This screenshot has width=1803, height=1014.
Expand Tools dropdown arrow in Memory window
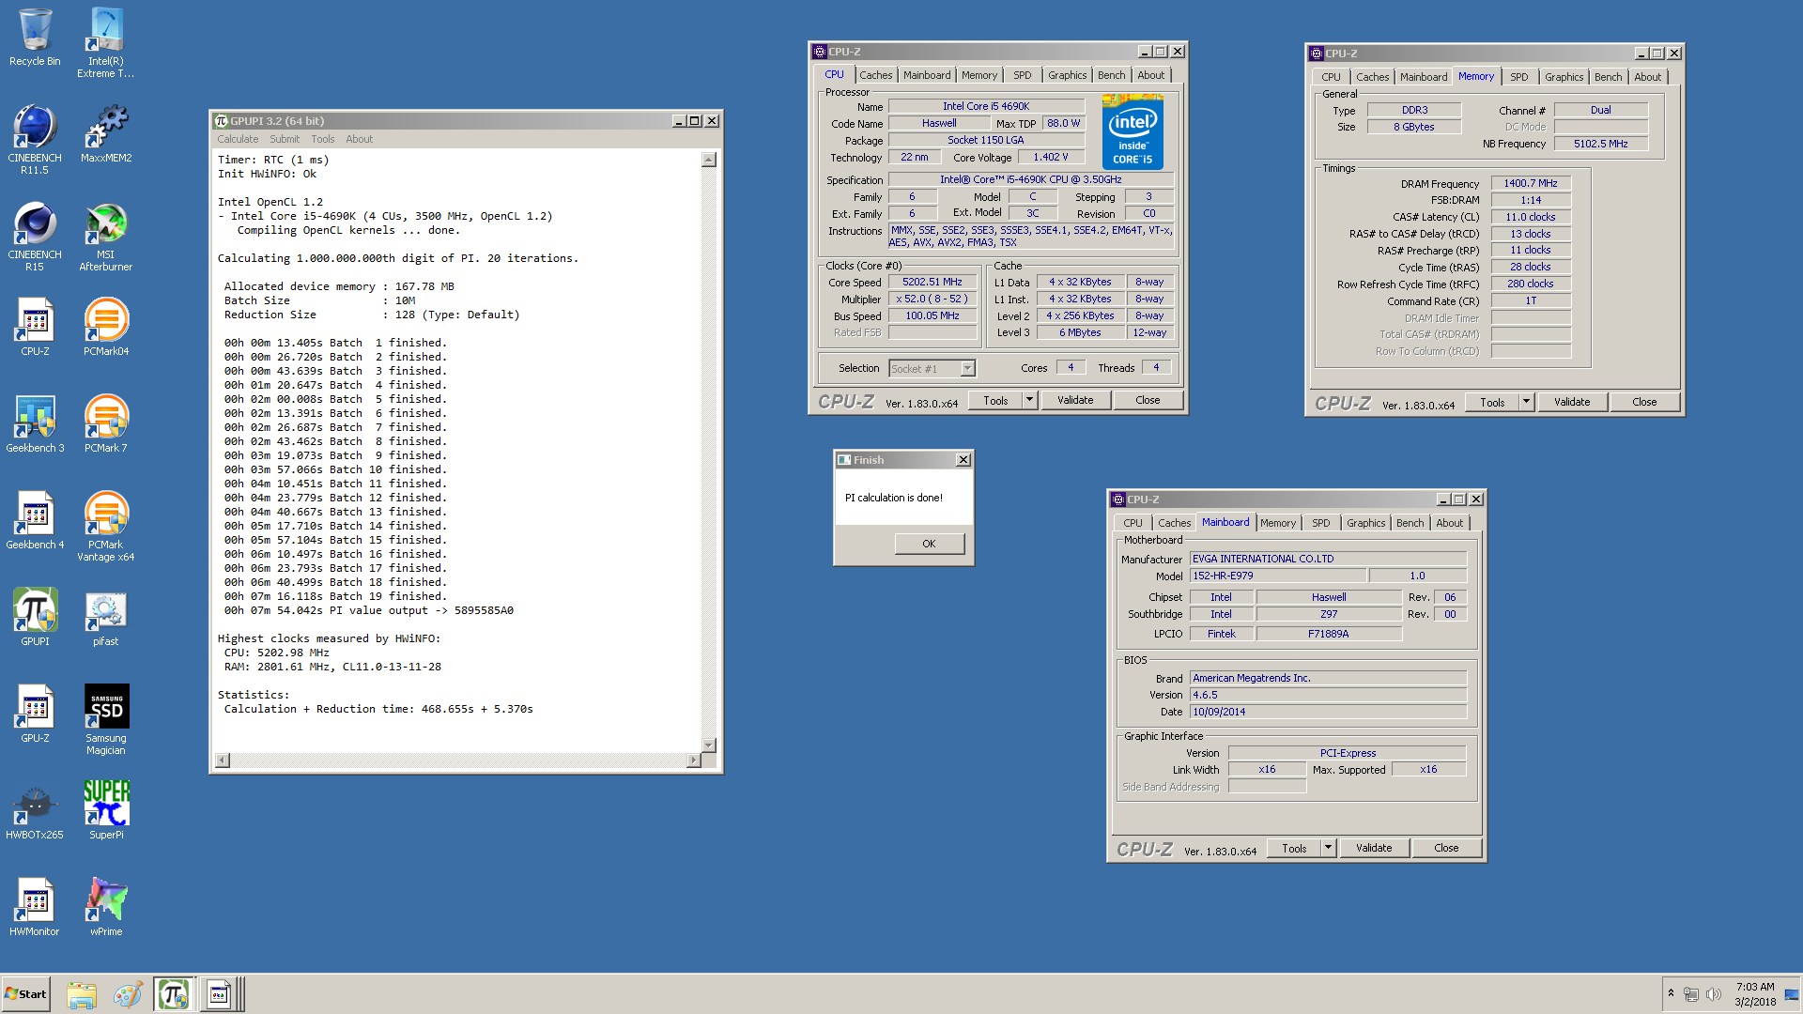(1526, 403)
